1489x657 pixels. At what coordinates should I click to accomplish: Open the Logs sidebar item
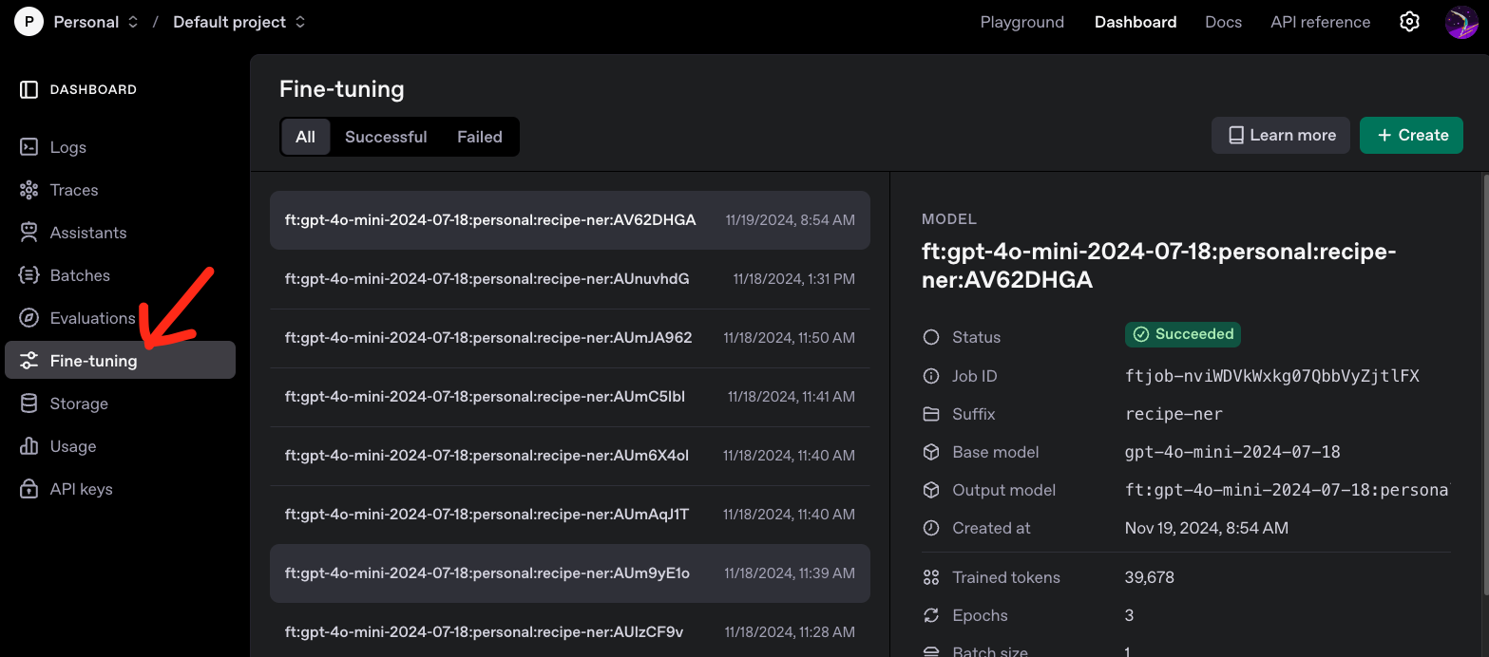(120, 147)
